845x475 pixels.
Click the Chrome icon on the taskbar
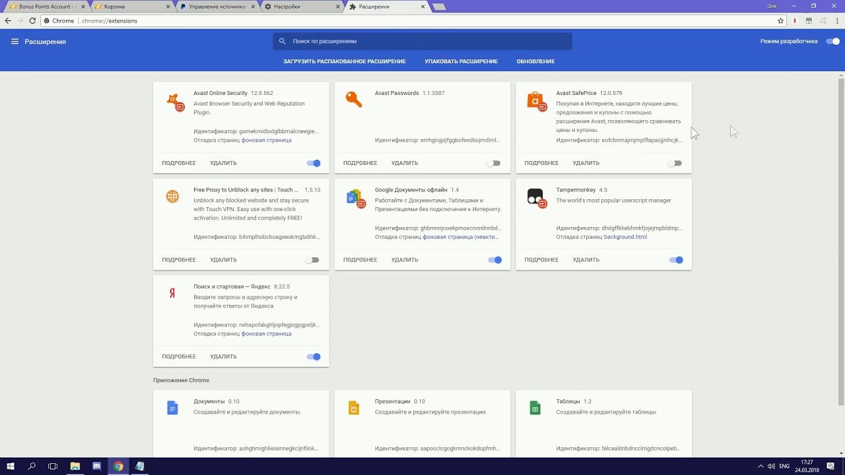(118, 466)
